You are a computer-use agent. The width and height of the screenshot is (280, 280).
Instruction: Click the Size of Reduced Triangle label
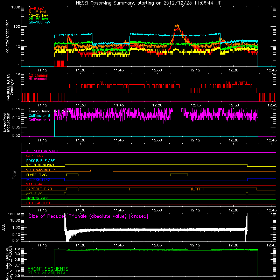click(89, 216)
